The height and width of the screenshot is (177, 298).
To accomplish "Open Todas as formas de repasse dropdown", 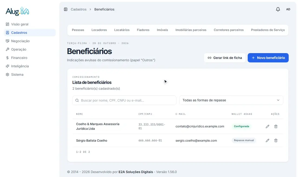I will click(231, 100).
